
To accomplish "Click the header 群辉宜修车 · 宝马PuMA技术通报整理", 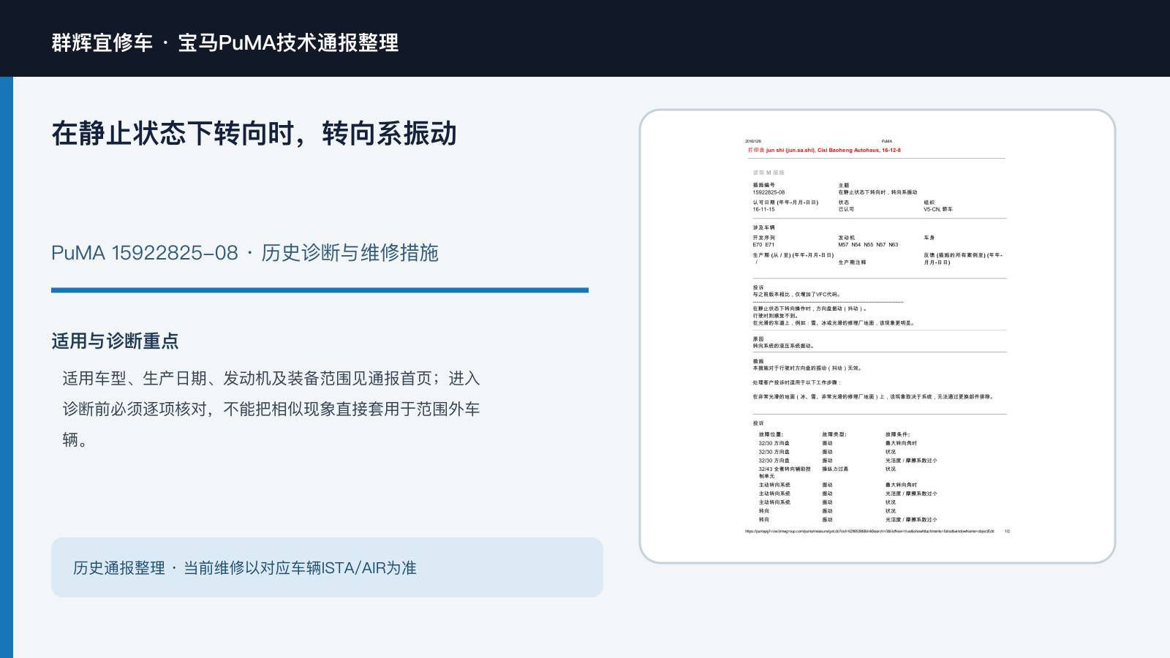I will (225, 42).
